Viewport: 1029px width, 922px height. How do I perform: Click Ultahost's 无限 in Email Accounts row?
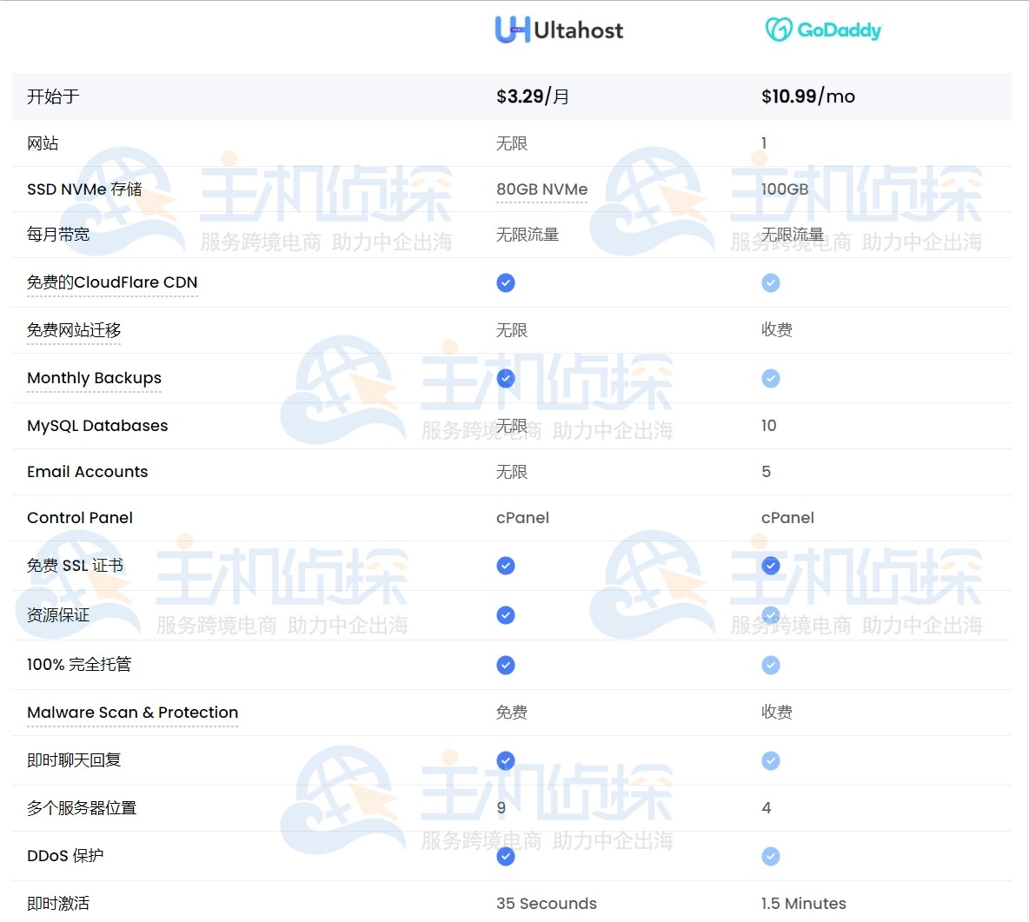pyautogui.click(x=512, y=472)
